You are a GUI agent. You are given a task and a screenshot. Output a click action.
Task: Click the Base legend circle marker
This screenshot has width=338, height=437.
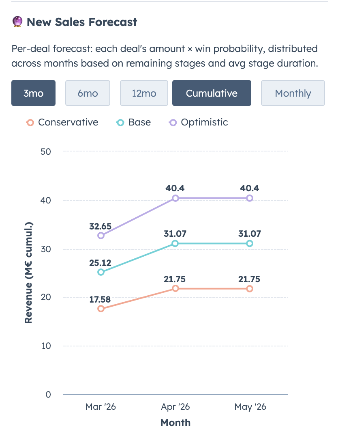pyautogui.click(x=120, y=122)
